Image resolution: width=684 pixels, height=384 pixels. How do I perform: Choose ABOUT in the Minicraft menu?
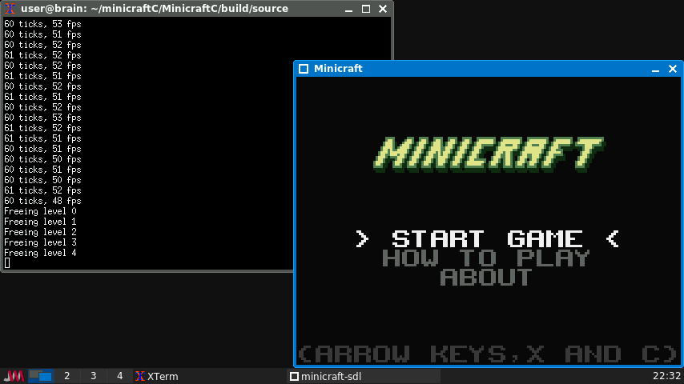tap(485, 278)
